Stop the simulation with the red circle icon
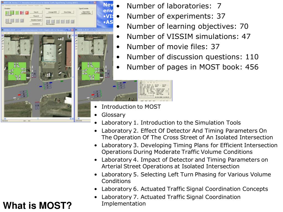Screen dimensions: 283x212 (x=27, y=13)
